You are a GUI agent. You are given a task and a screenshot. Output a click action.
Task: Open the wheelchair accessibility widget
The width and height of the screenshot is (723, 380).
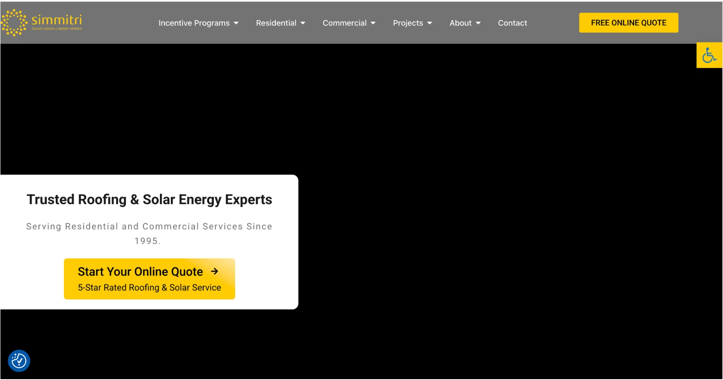pyautogui.click(x=709, y=55)
